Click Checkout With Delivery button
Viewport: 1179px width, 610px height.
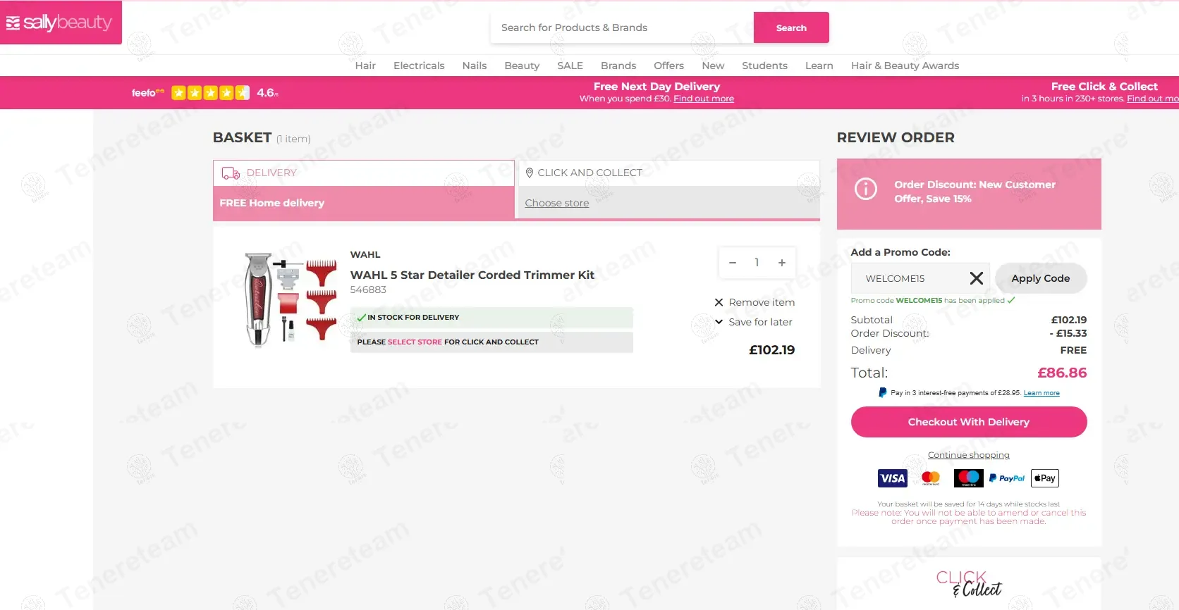[x=968, y=422]
